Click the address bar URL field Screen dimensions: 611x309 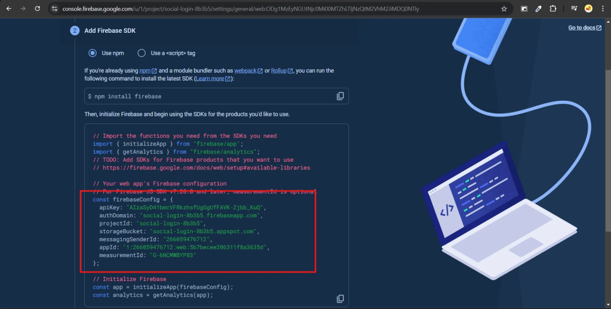coord(269,9)
